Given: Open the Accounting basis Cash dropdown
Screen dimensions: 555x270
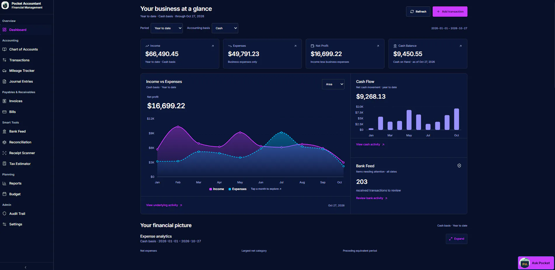Looking at the screenshot, I should tap(225, 28).
